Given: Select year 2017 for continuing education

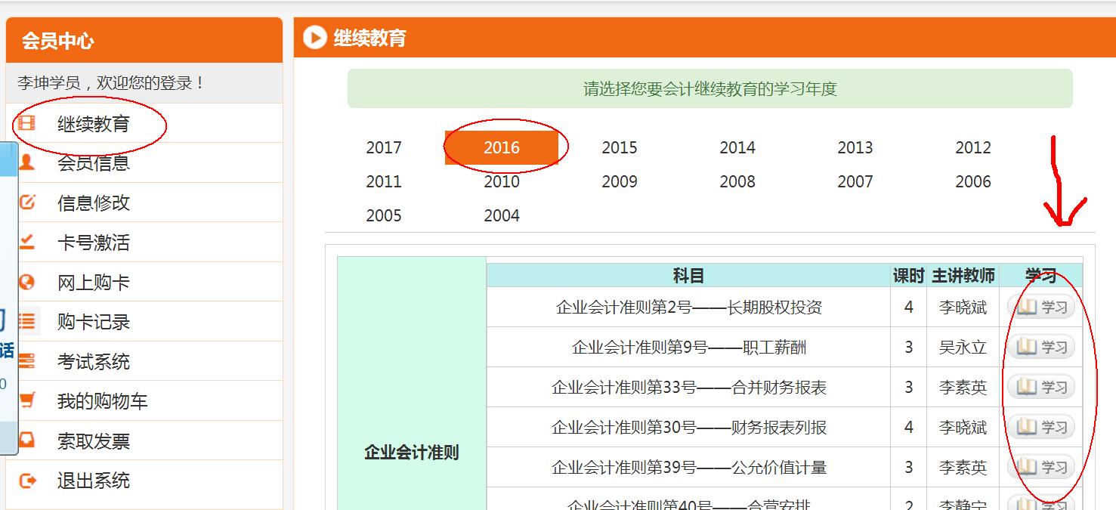Looking at the screenshot, I should 384,147.
